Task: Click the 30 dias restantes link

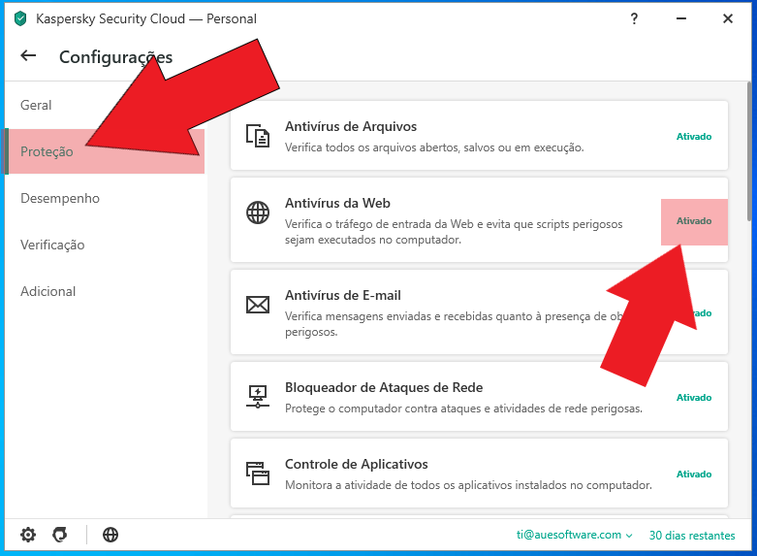Action: tap(692, 535)
